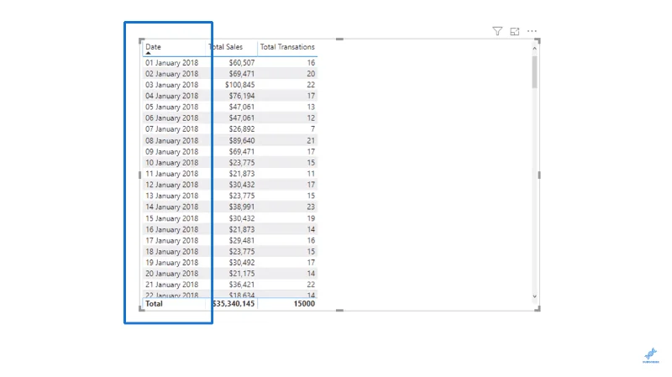
Task: Click the $29,481 sales value
Action: coord(242,240)
